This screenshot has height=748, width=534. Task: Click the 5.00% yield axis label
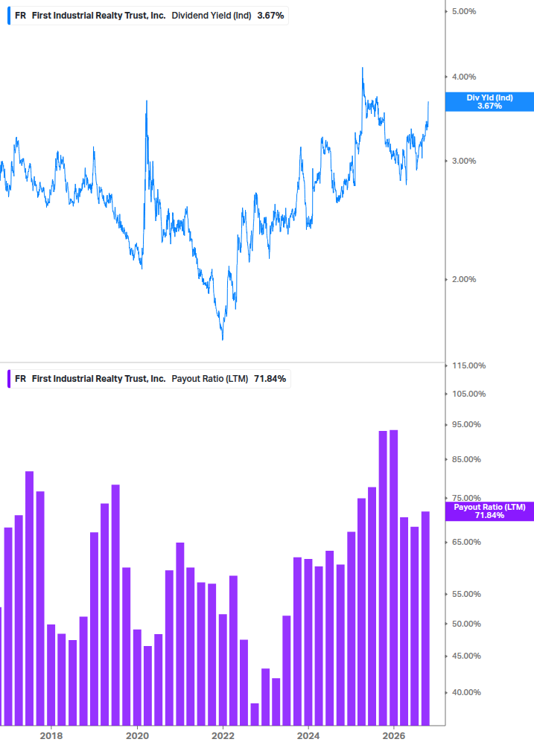pos(464,11)
